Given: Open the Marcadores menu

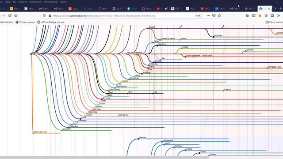Looking at the screenshot, I should point(35,2).
